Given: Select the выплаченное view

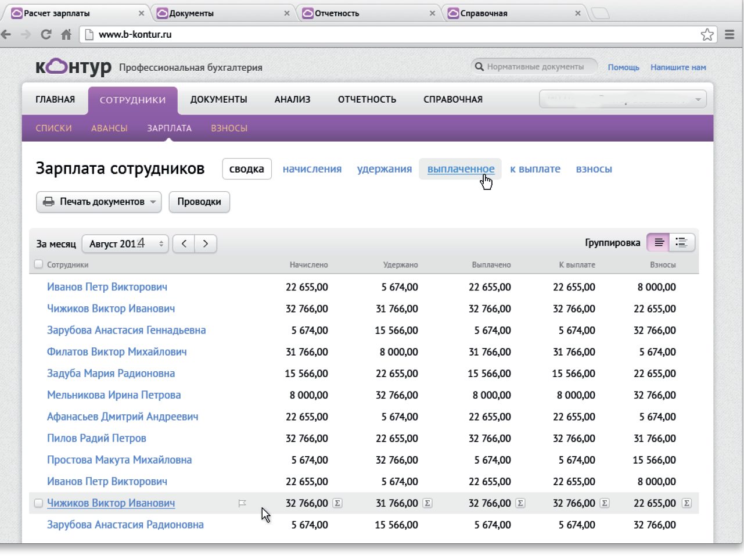Looking at the screenshot, I should click(x=461, y=169).
